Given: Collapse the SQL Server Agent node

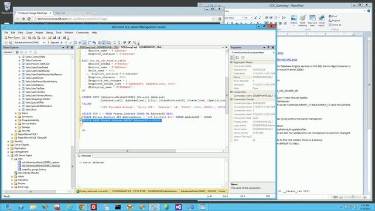Looking at the screenshot, I should click(x=9, y=155).
